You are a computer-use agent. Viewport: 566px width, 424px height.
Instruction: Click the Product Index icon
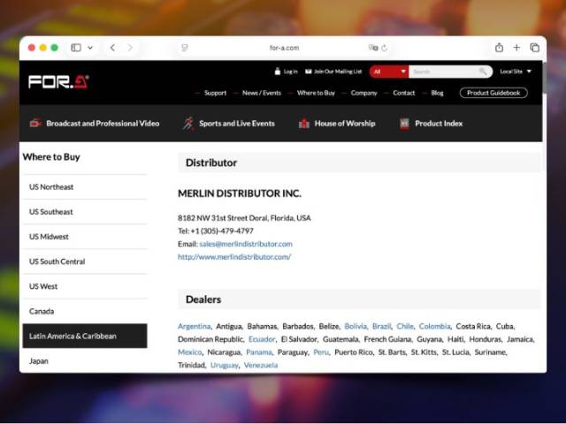(404, 124)
